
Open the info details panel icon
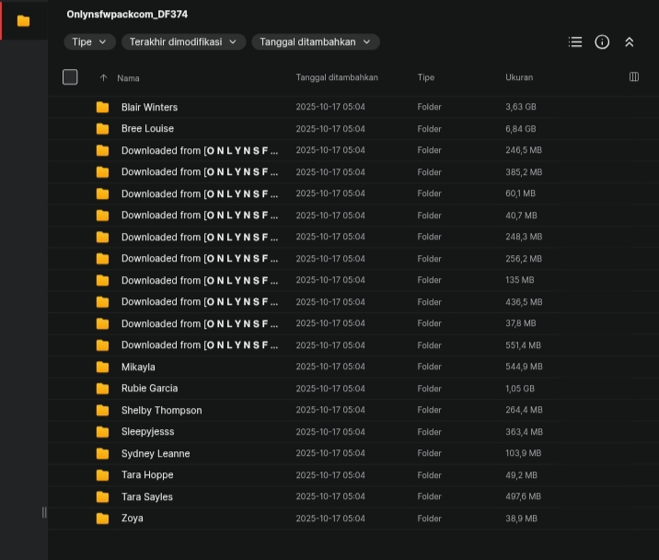[x=602, y=41]
